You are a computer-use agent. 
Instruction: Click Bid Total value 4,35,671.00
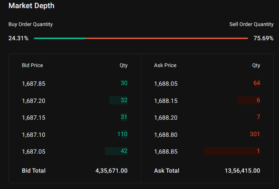112,171
